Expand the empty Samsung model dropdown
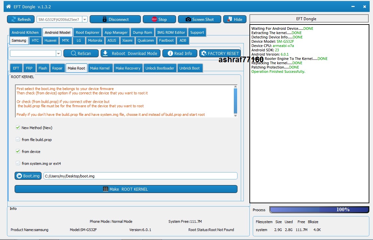The height and width of the screenshot is (240, 373). (58, 54)
